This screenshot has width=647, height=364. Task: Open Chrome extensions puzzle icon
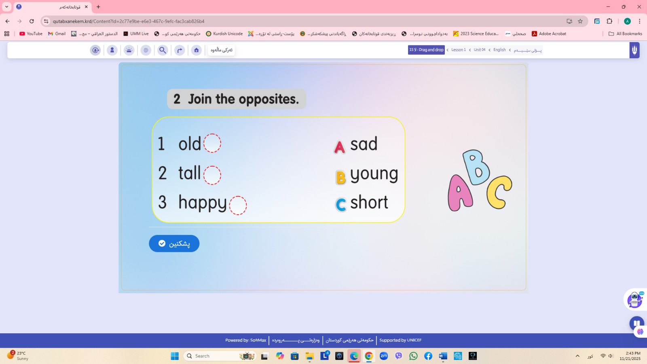point(609,21)
